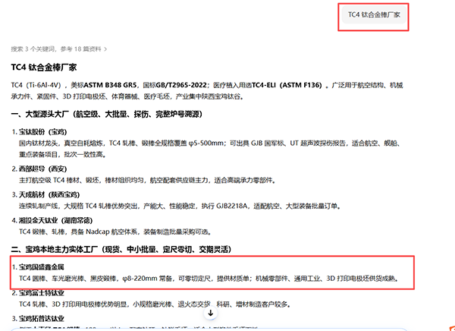This screenshot has height=331, width=455.
Task: Expand the 搜索 3 个关键词 references chevron
Action: pyautogui.click(x=105, y=49)
